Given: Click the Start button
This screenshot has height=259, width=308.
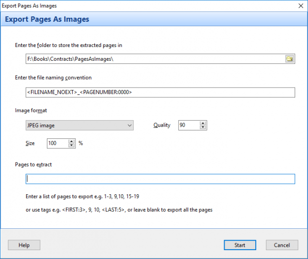Looking at the screenshot, I should tap(240, 245).
